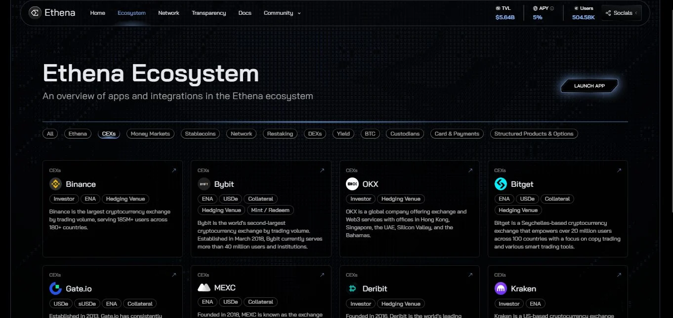Screen dimensions: 673x318
Task: Select the Custodians filter
Action: coord(405,134)
